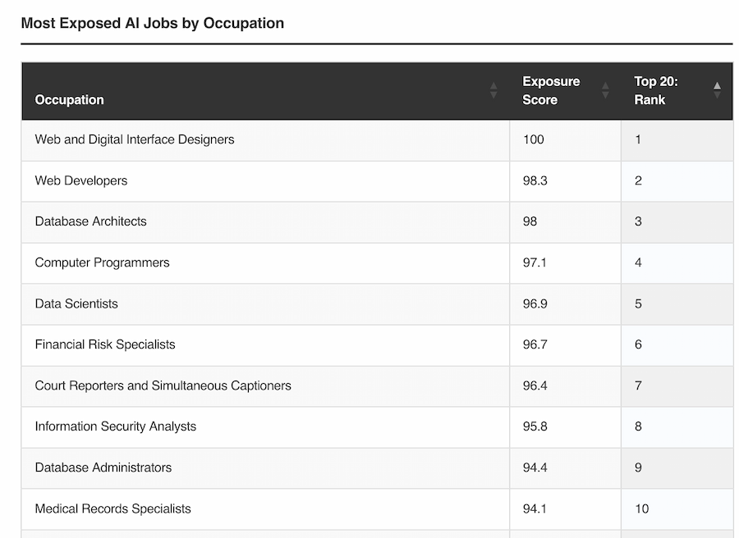Click the descending sort arrow on Occupation column
The height and width of the screenshot is (538, 739).
pyautogui.click(x=493, y=93)
